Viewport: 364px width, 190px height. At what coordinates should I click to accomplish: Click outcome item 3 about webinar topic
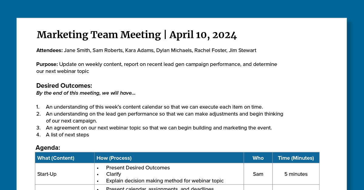pyautogui.click(x=159, y=128)
